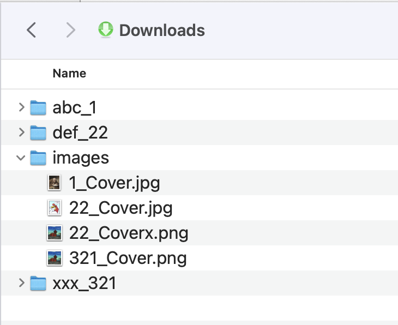Select the 22_Coverx.png file name
This screenshot has width=398, height=325.
point(129,233)
